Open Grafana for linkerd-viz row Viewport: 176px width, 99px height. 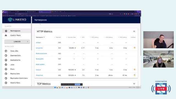pos(134,75)
